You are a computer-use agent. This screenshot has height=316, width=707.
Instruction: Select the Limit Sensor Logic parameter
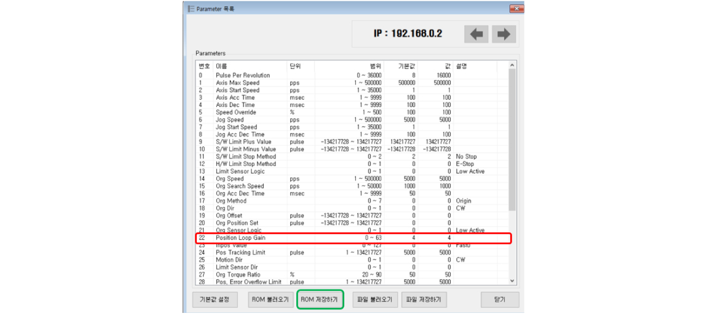(352, 172)
